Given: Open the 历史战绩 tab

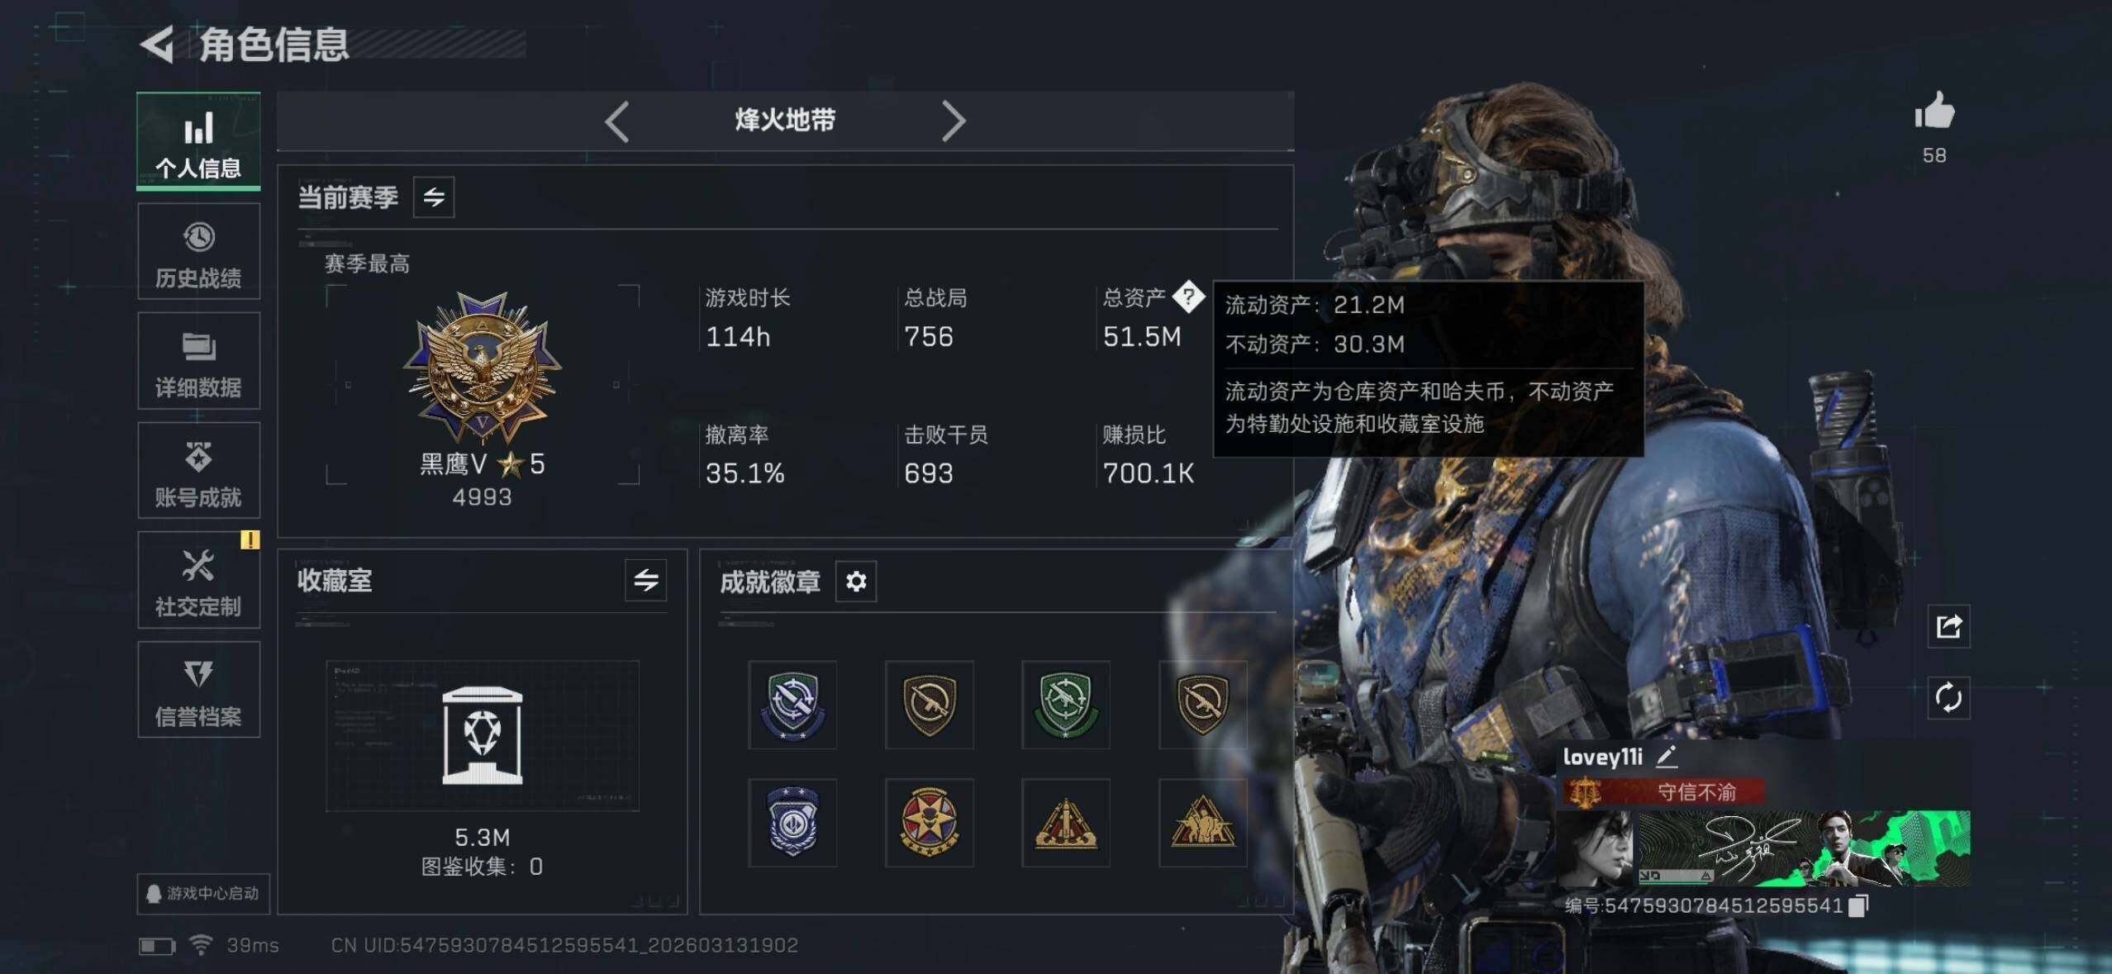Looking at the screenshot, I should click(198, 252).
